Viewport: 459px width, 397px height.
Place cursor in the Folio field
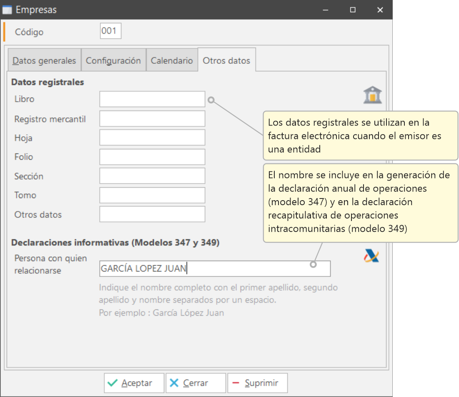[x=152, y=157]
